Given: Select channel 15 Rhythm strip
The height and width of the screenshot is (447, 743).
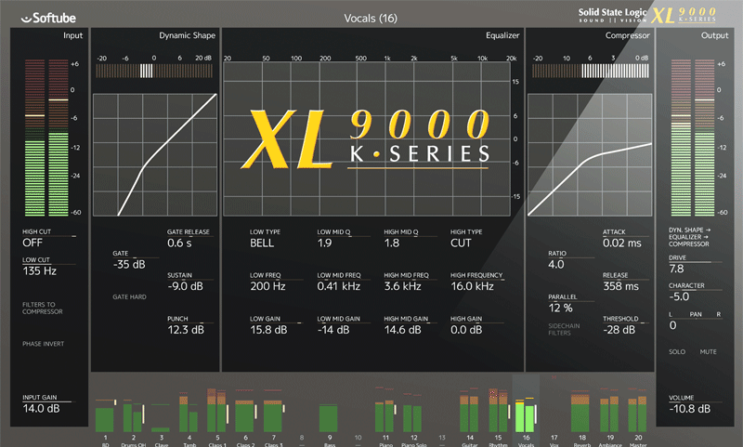Looking at the screenshot, I should pos(498,416).
